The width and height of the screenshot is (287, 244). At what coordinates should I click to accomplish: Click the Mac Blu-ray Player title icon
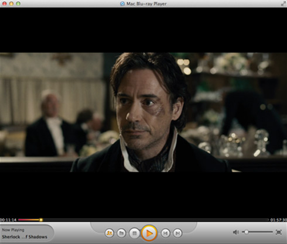(122, 4)
